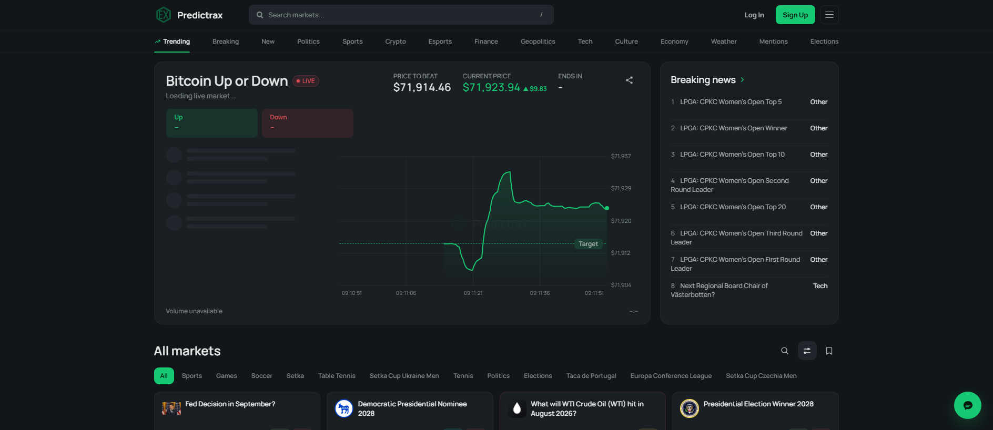Switch to the Crypto tab
993x430 pixels.
click(396, 42)
